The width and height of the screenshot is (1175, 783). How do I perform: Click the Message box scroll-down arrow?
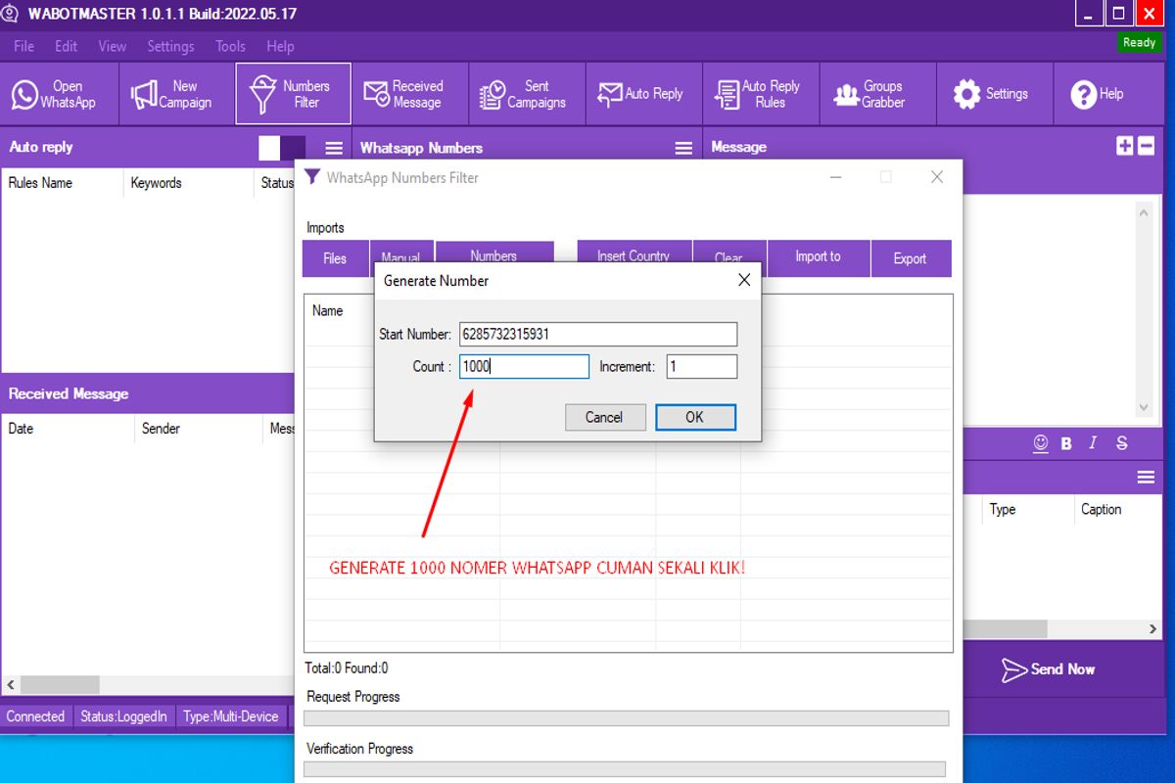click(1144, 407)
